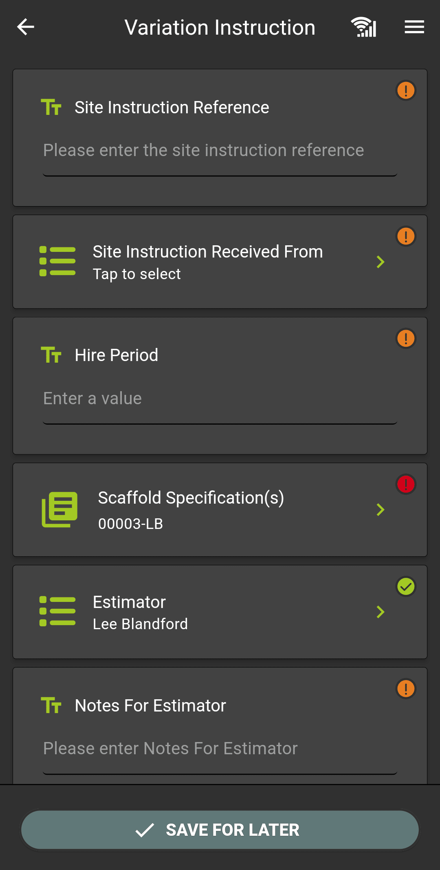Focus the Hire Period value field
The image size is (440, 870).
[220, 399]
